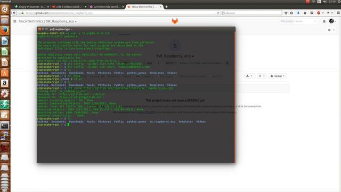Screen dimensions: 341x192
Task: Reload the page with the refresh icon
Action: (x=218, y=13)
